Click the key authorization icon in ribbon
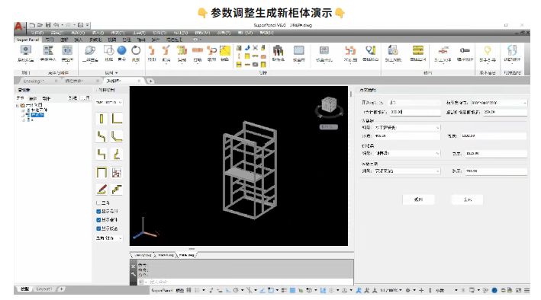 (465, 50)
